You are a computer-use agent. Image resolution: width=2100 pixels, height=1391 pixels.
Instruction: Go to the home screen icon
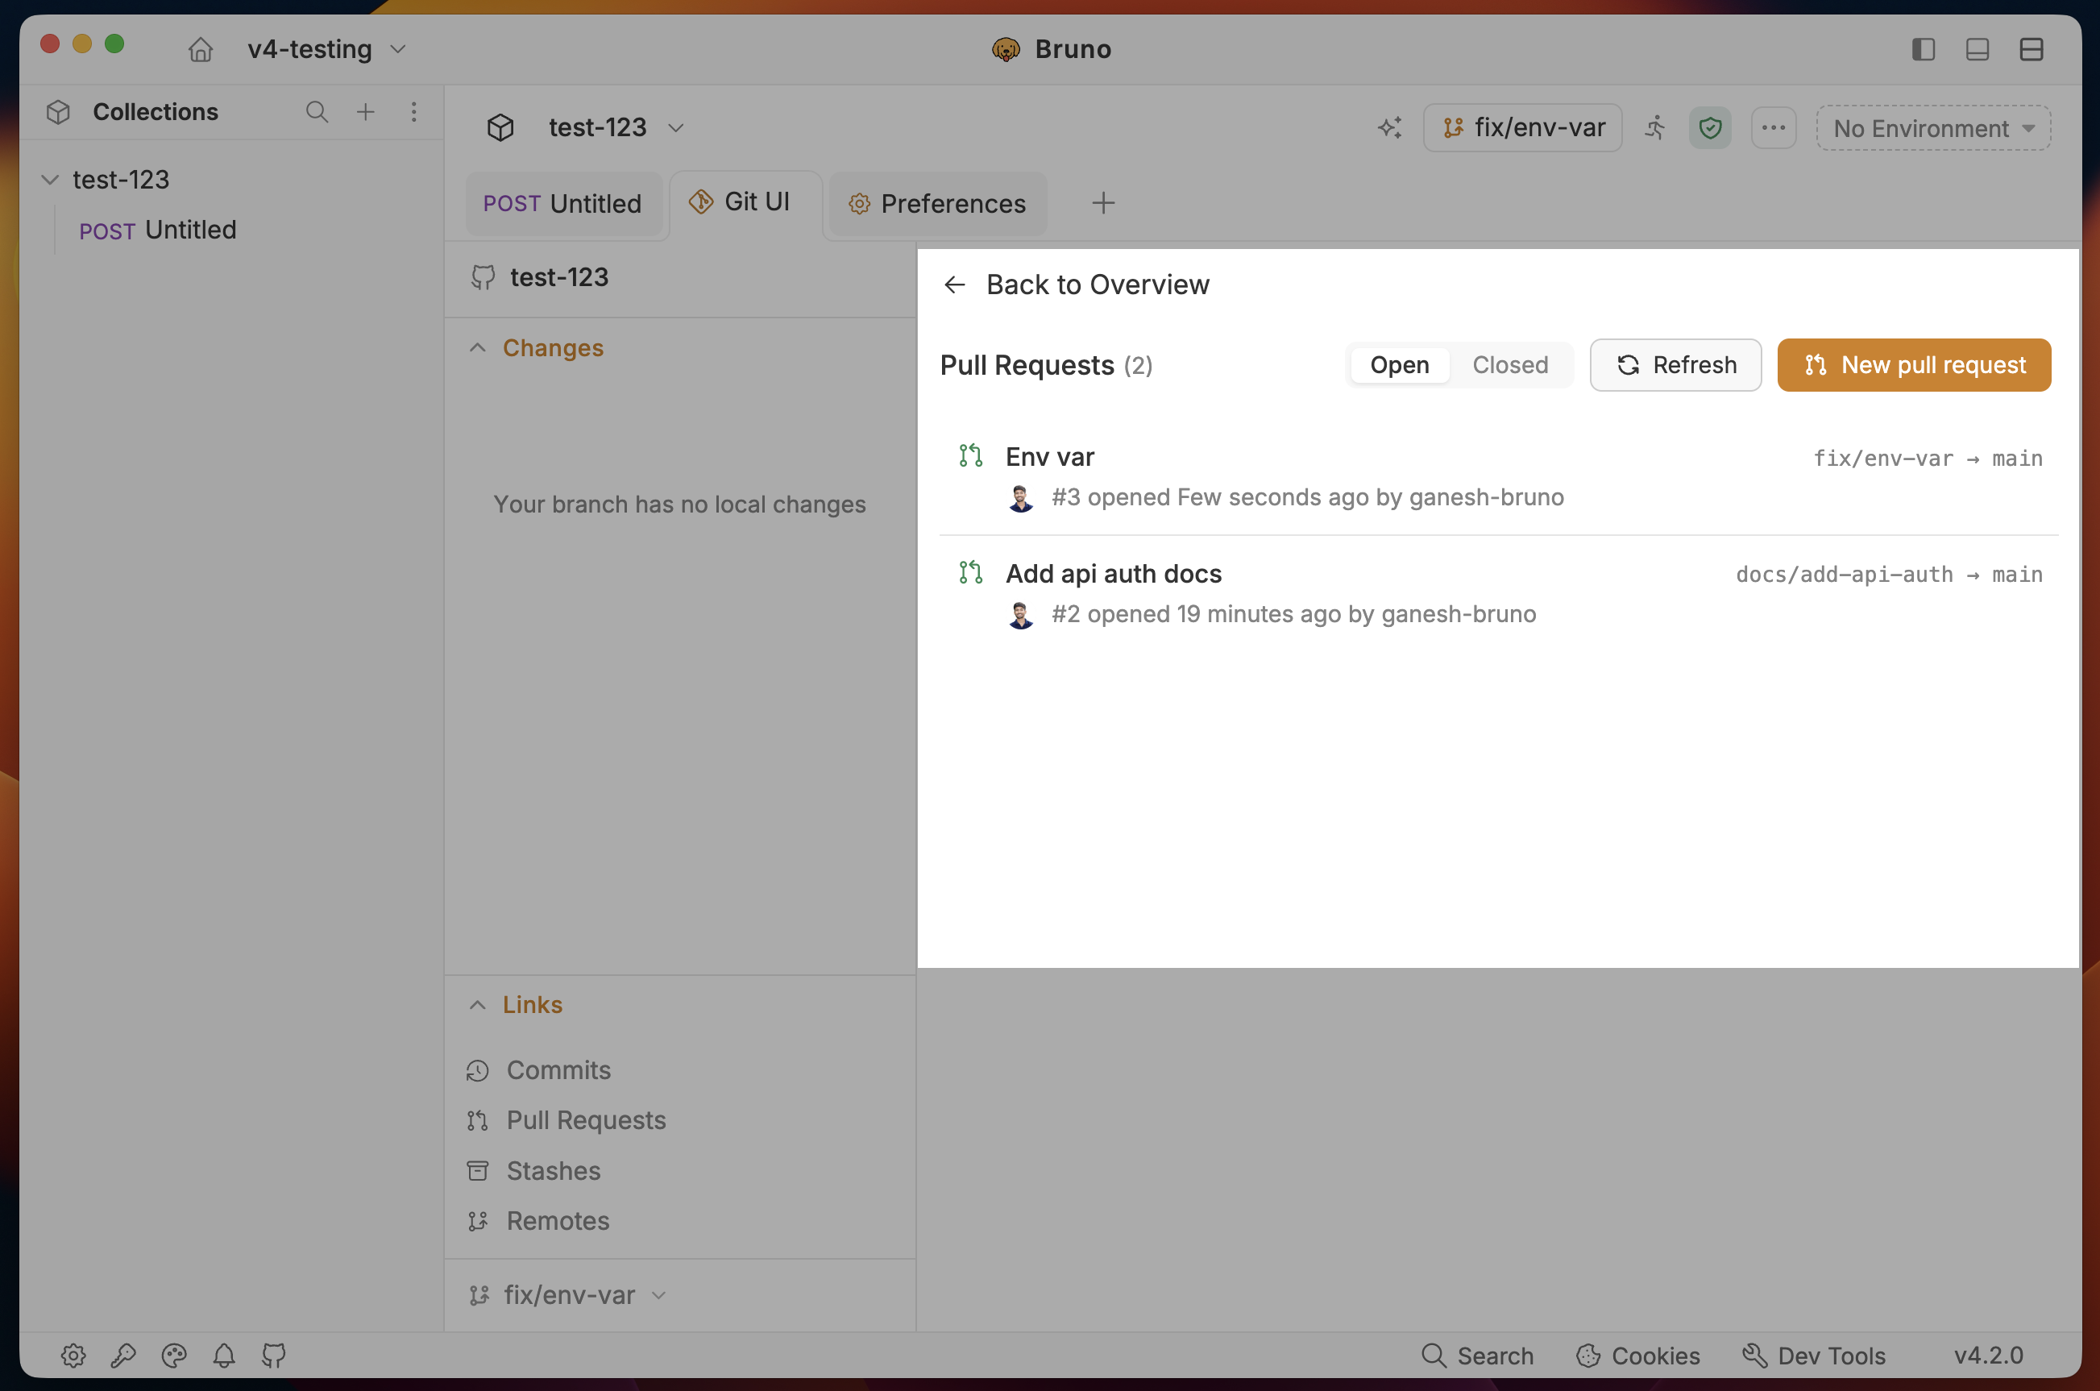[x=201, y=49]
